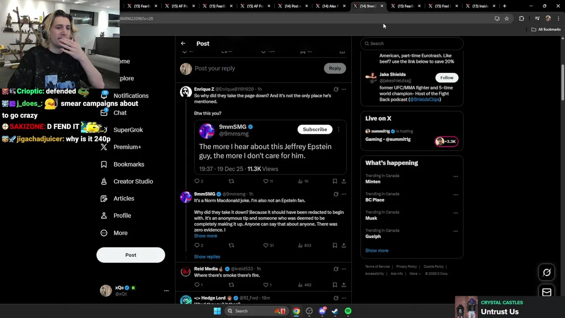The width and height of the screenshot is (565, 318).
Task: Click the taskbar Search box
Action: coord(256,311)
